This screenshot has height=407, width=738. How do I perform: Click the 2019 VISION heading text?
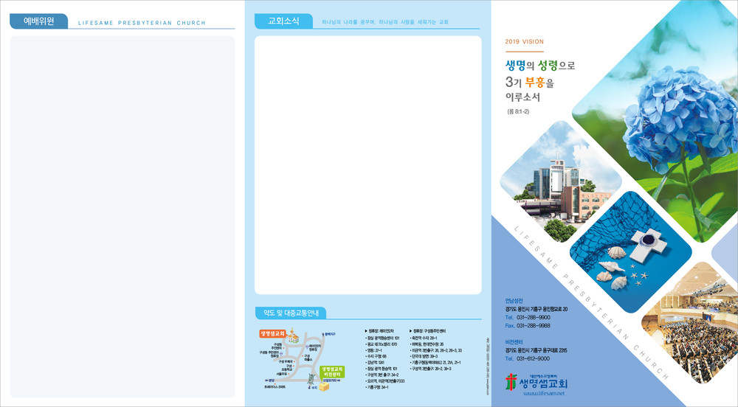pyautogui.click(x=524, y=42)
